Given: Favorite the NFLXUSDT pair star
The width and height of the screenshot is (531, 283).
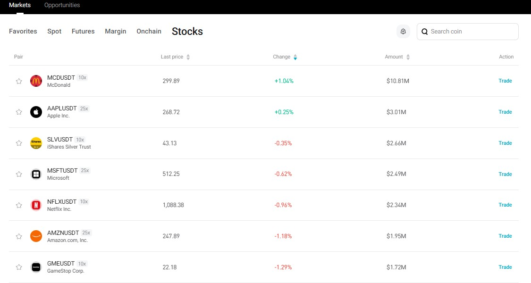Looking at the screenshot, I should [x=19, y=205].
